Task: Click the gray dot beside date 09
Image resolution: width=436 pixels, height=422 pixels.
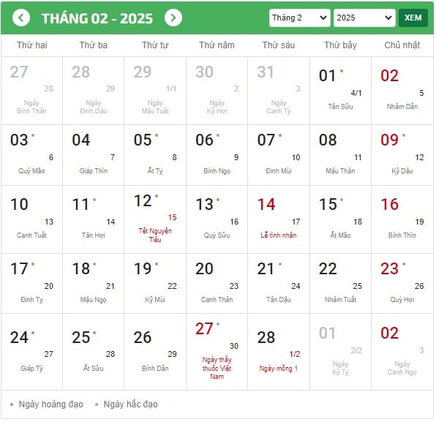Action: pyautogui.click(x=404, y=135)
